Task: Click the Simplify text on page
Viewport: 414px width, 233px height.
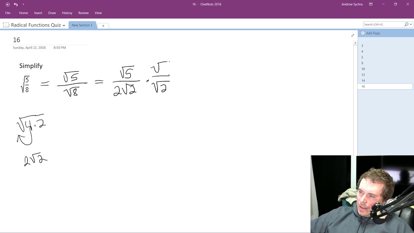Action: (31, 66)
